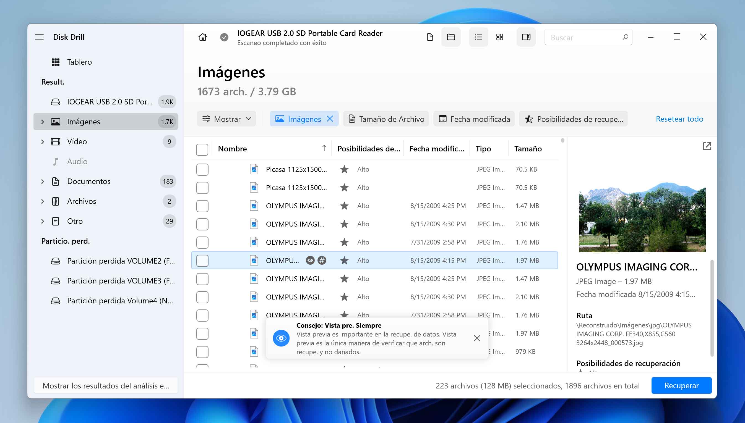This screenshot has width=745, height=423.
Task: Check the highlighted OLYMPU 4:15 PM row checkbox
Action: click(x=202, y=261)
